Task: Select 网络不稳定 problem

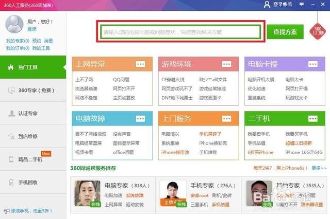Action: [x=86, y=98]
